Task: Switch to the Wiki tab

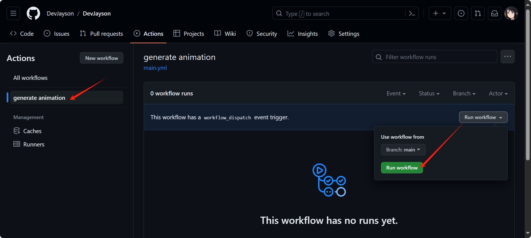Action: 225,34
